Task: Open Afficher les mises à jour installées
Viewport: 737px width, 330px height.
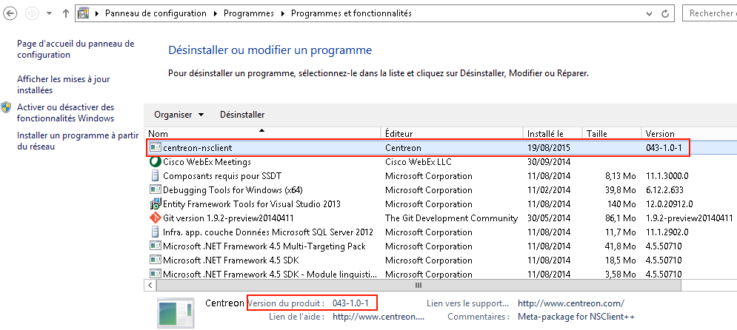Action: [64, 84]
